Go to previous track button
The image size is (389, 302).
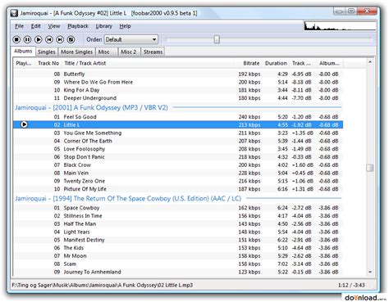click(x=49, y=39)
